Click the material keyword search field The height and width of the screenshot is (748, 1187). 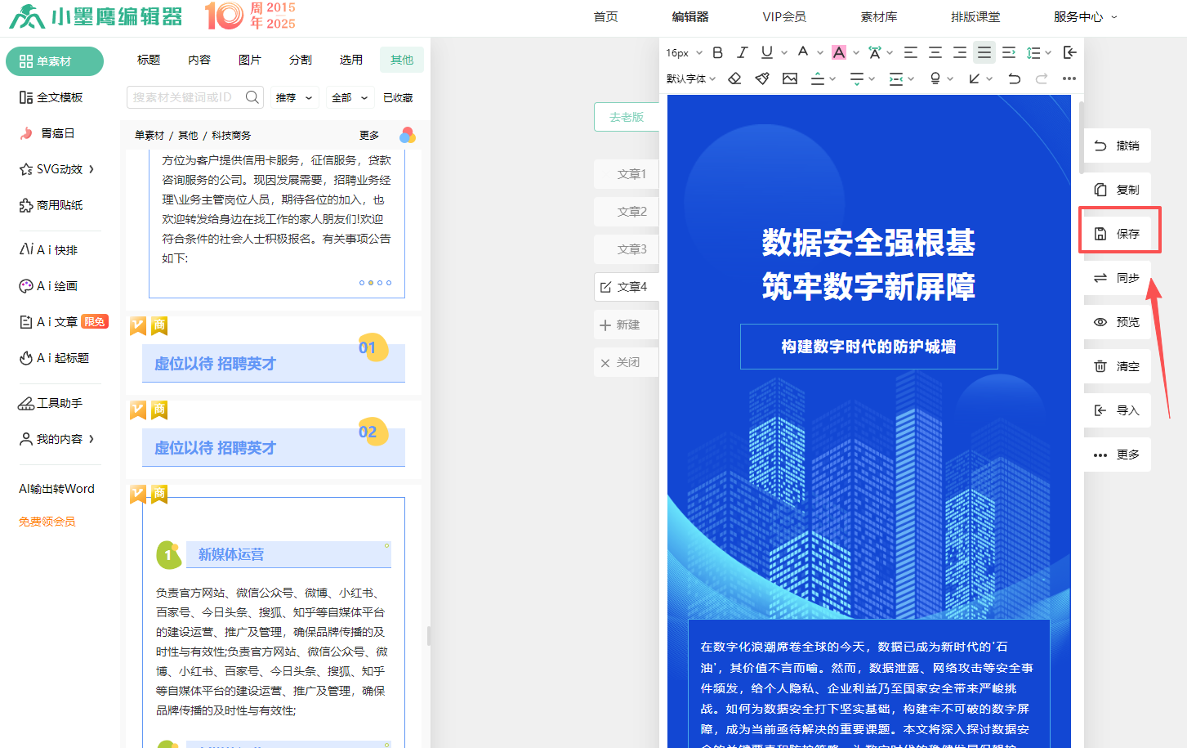[186, 97]
